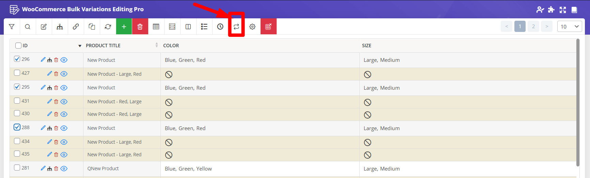This screenshot has height=178, width=590.
Task: Click the trash icon for product 288
Action: tap(56, 128)
